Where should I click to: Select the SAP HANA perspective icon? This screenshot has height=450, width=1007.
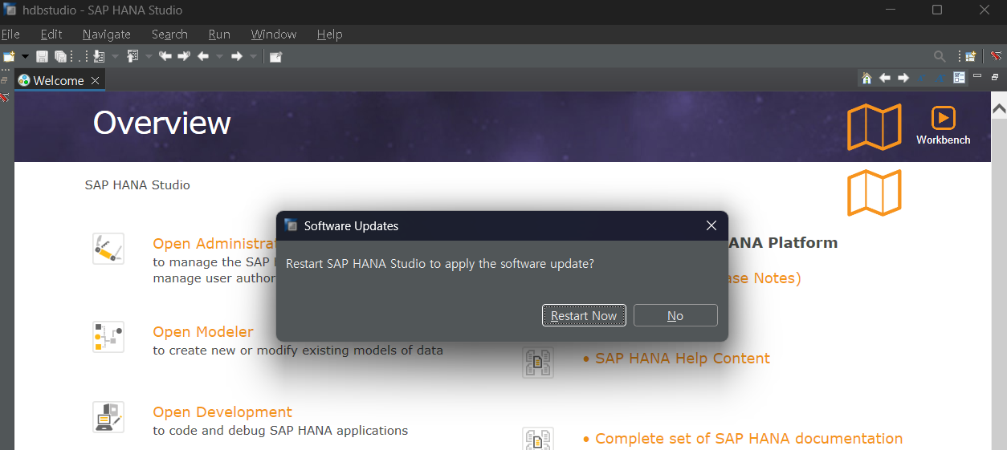pos(996,56)
